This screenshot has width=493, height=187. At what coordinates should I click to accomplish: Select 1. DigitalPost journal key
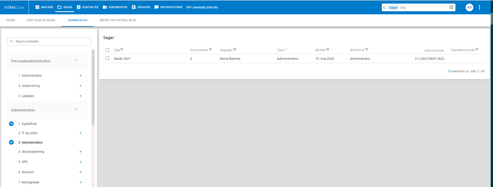28,124
